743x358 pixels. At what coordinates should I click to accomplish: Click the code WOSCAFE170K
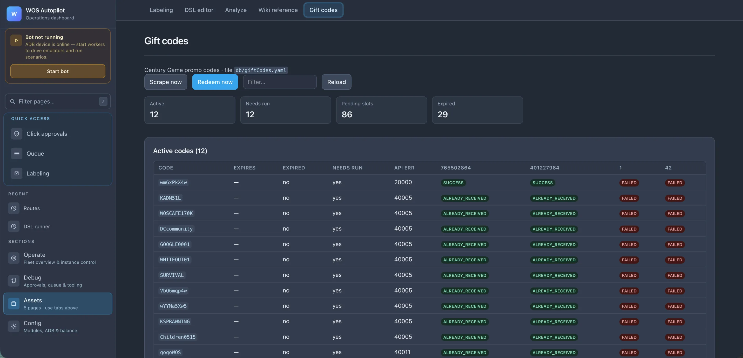coord(176,213)
